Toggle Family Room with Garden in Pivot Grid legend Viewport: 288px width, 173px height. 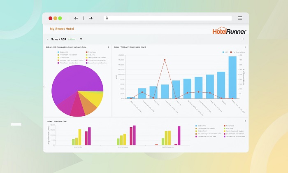234,131
